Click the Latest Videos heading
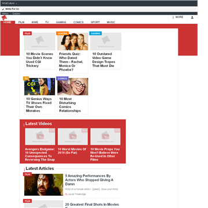The height and width of the screenshot is (208, 208). 39,124
